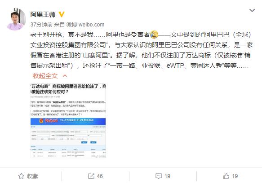Click the 万达电商 headline inside thumbnail
262x183 pixels.
pyautogui.click(x=68, y=89)
